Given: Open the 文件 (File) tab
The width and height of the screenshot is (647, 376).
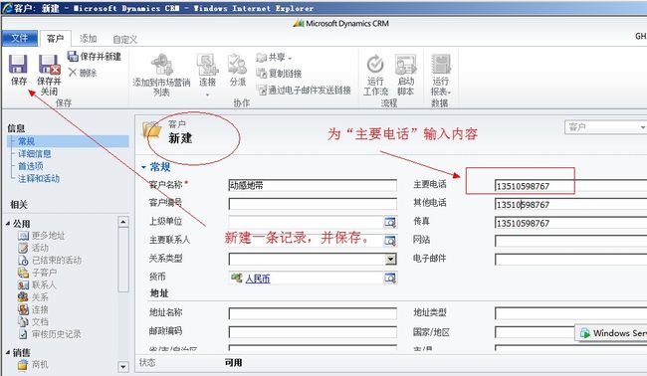Looking at the screenshot, I should click(19, 39).
